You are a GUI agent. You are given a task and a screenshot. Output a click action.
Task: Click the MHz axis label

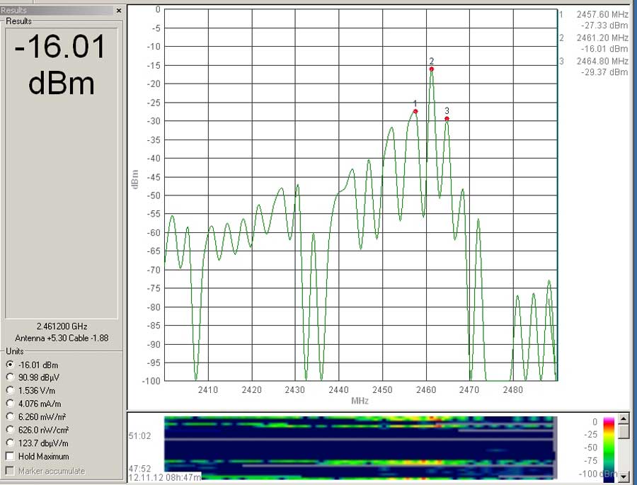(360, 401)
